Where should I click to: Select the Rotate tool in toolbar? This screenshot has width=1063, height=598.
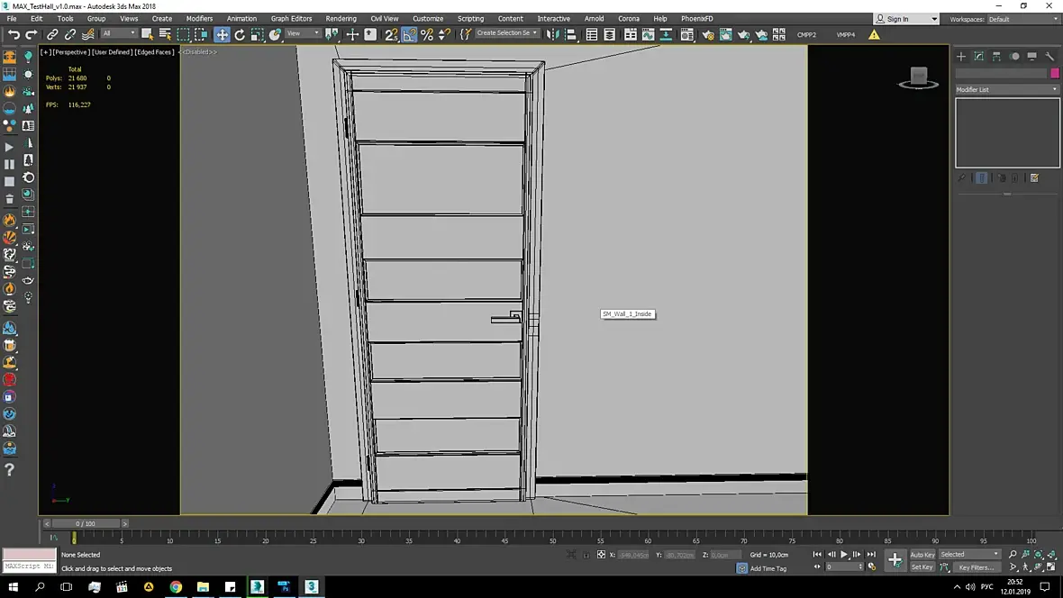pos(240,34)
